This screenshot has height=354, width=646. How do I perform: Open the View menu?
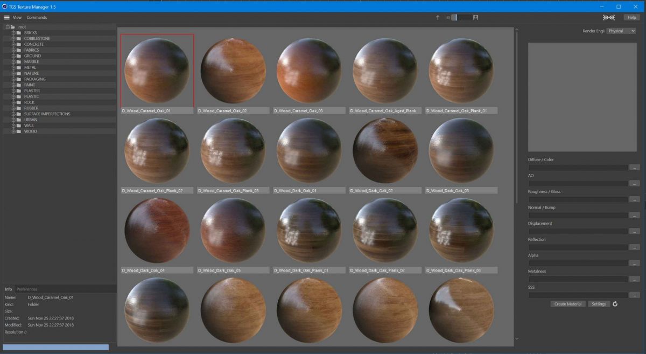point(17,17)
